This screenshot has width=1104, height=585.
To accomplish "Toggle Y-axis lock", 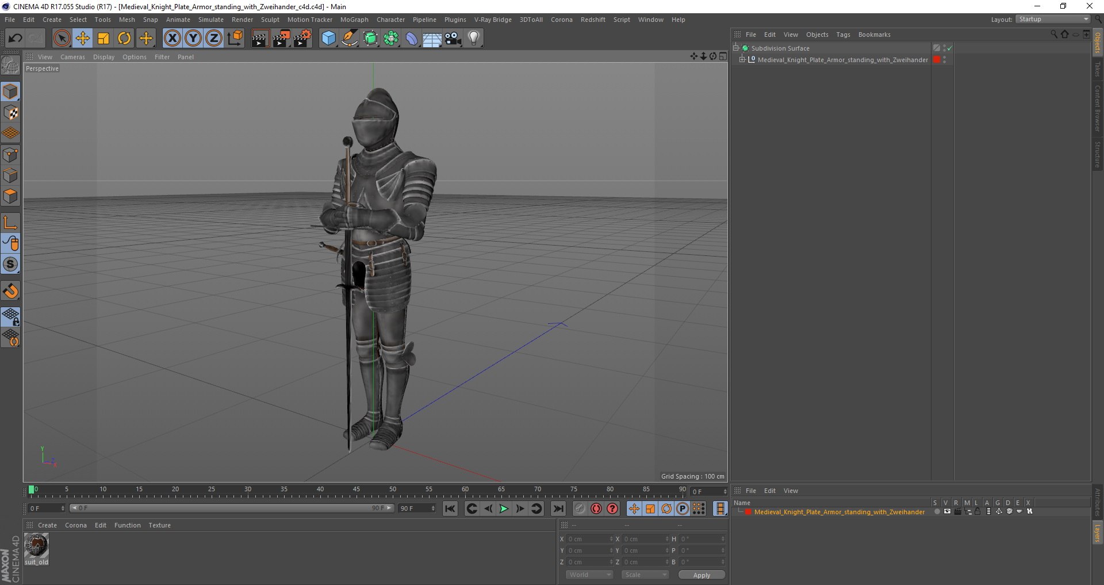I will 193,39.
